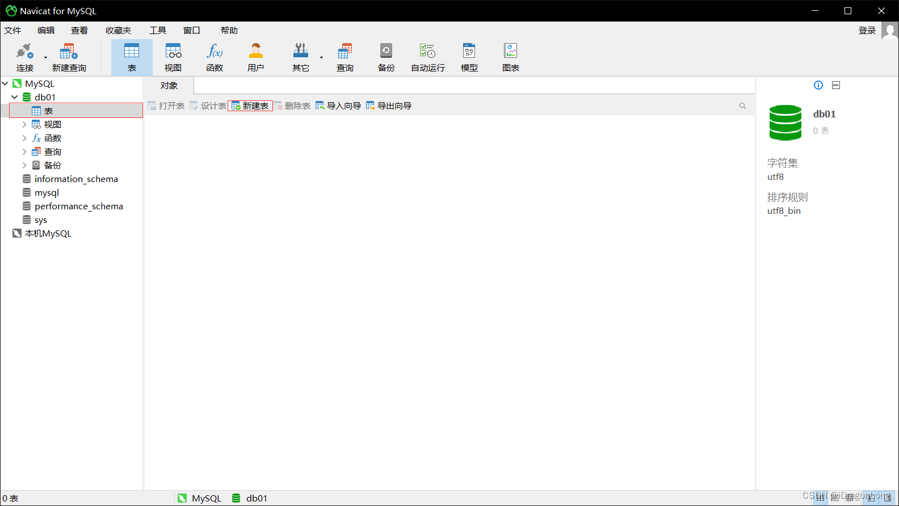Click the '0 表' text in status bar
The image size is (899, 506).
click(x=10, y=498)
